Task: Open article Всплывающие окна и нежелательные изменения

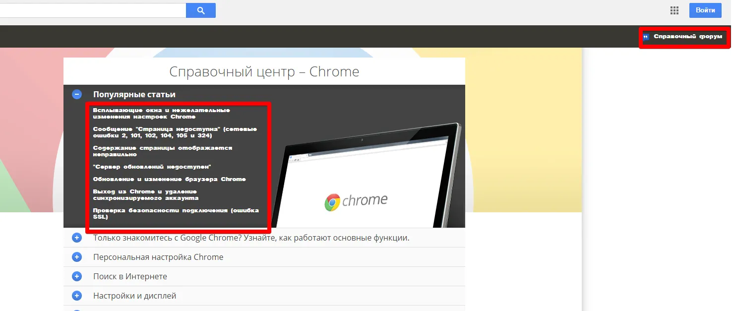Action: tap(162, 114)
